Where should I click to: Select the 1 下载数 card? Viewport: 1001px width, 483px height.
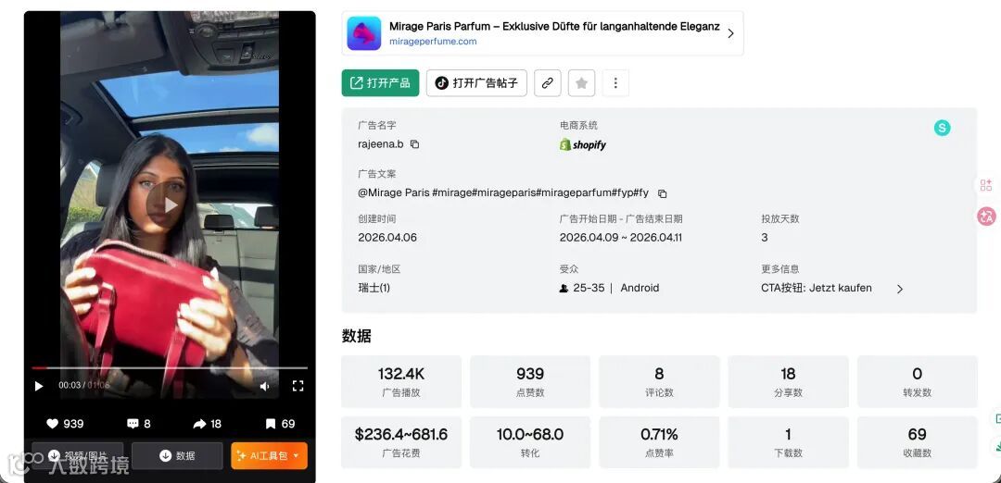pos(788,442)
